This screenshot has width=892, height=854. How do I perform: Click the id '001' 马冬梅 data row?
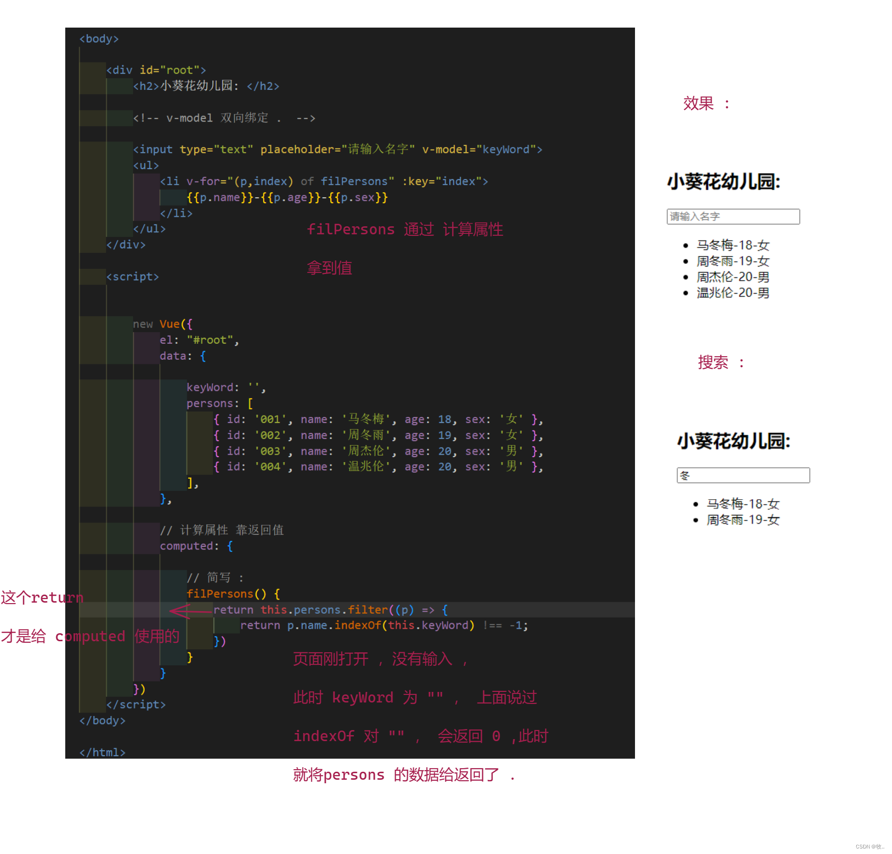(378, 419)
